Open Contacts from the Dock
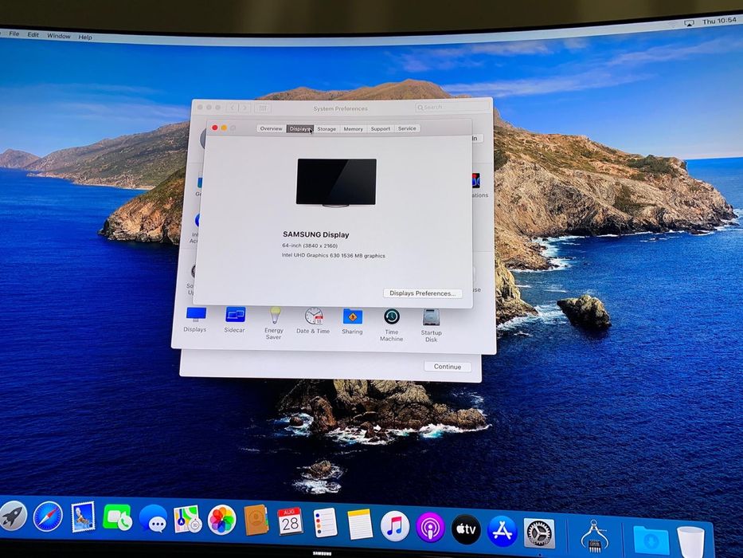743x558 pixels. coord(256,521)
